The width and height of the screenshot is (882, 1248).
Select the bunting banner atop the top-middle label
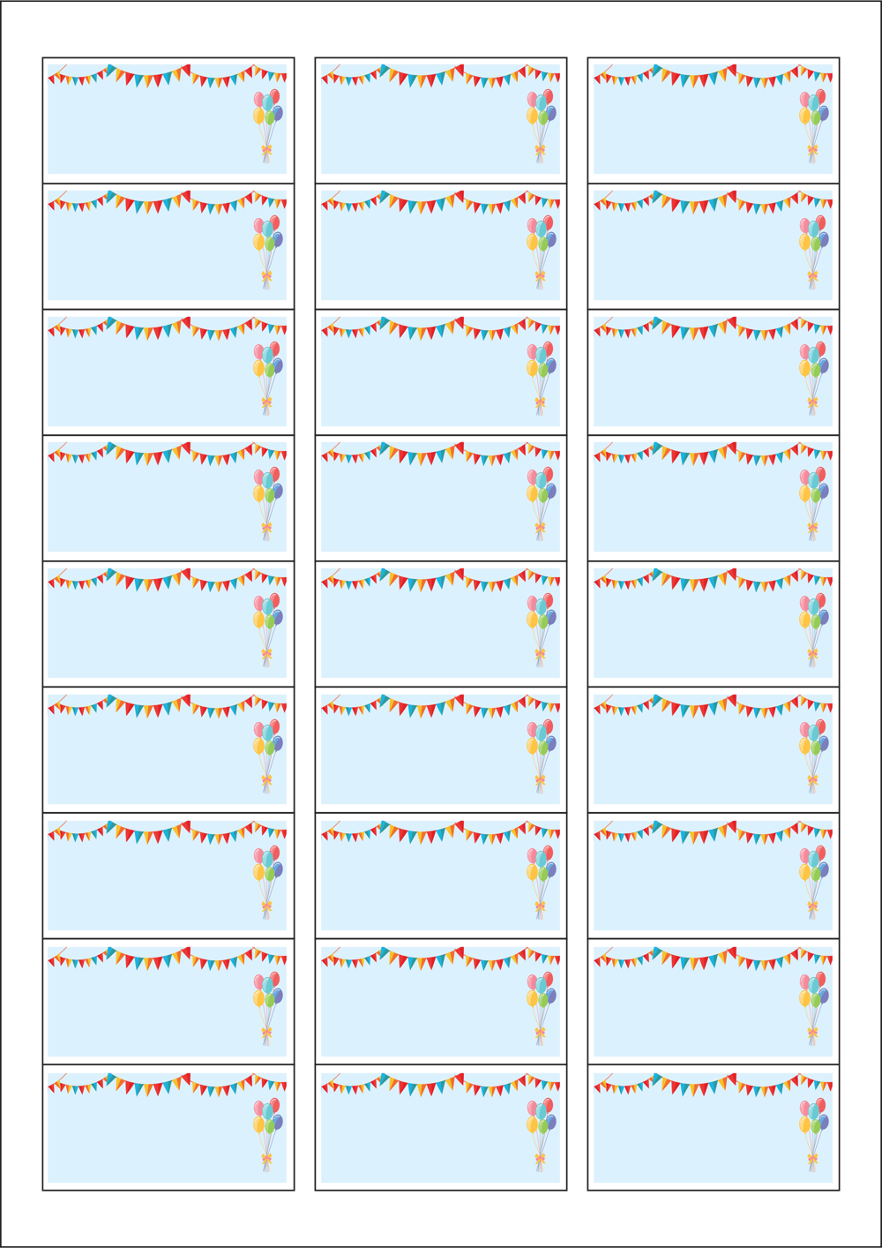pyautogui.click(x=440, y=75)
